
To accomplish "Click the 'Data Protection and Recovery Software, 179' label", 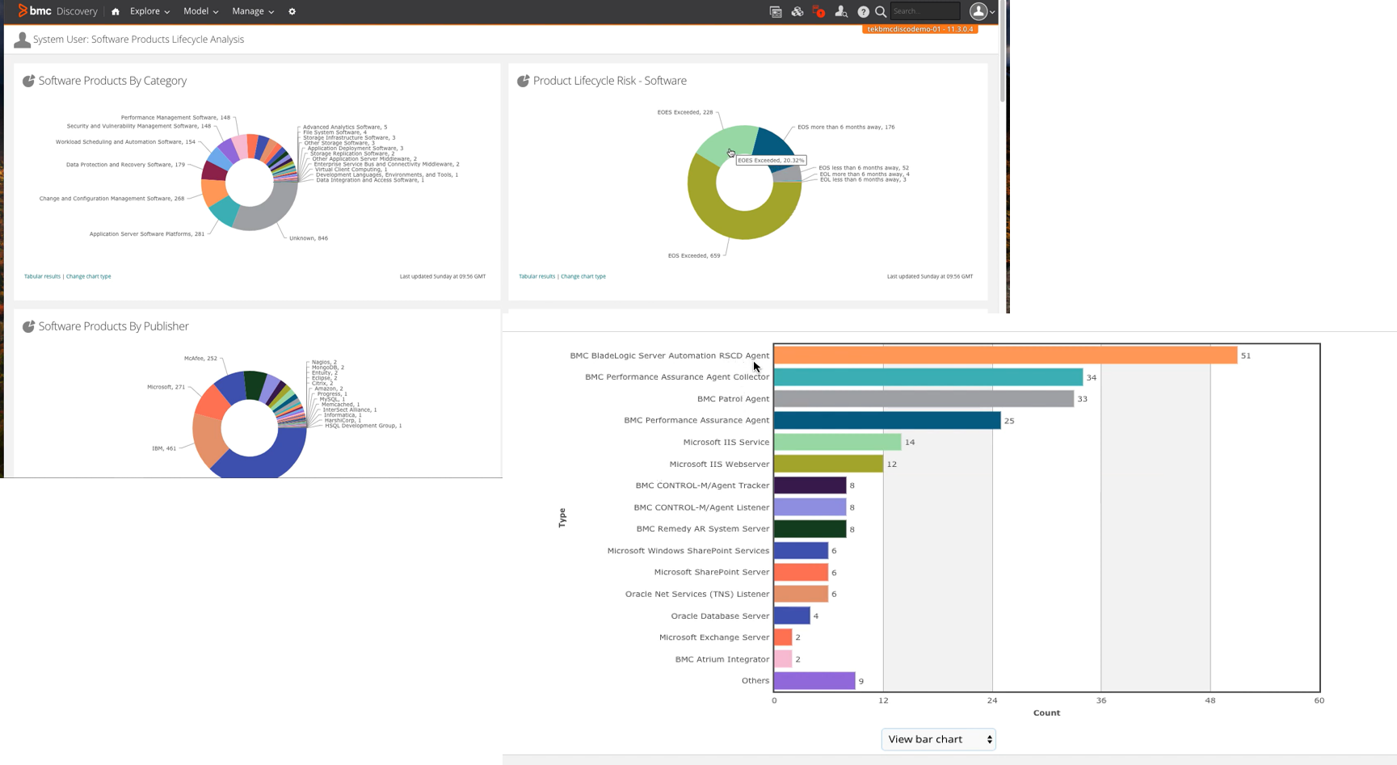I will coord(125,165).
